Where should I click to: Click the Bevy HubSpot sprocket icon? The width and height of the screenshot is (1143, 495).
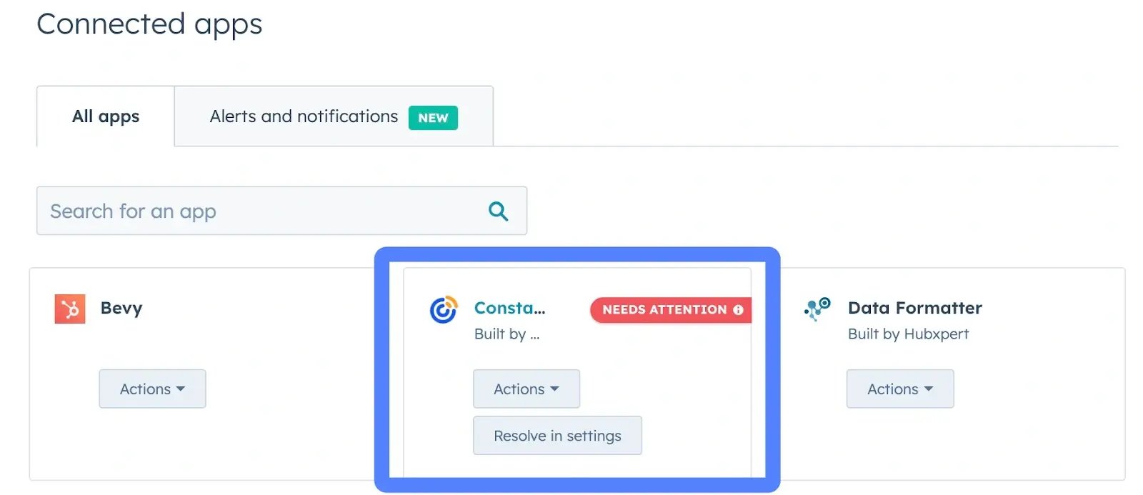pyautogui.click(x=71, y=308)
